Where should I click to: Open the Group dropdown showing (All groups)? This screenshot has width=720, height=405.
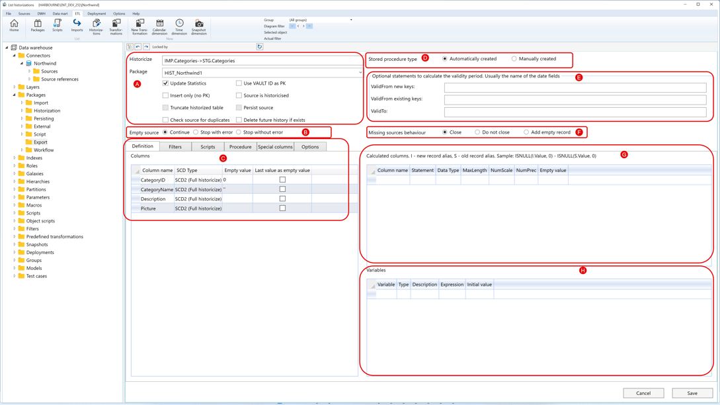[x=351, y=20]
